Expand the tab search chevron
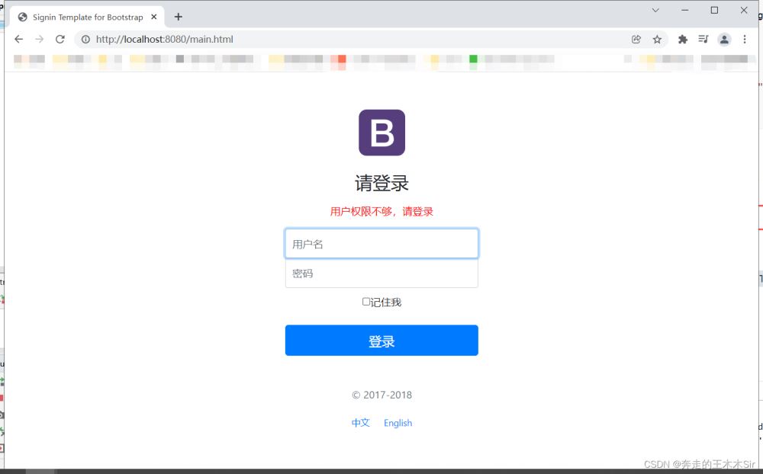 (x=655, y=11)
